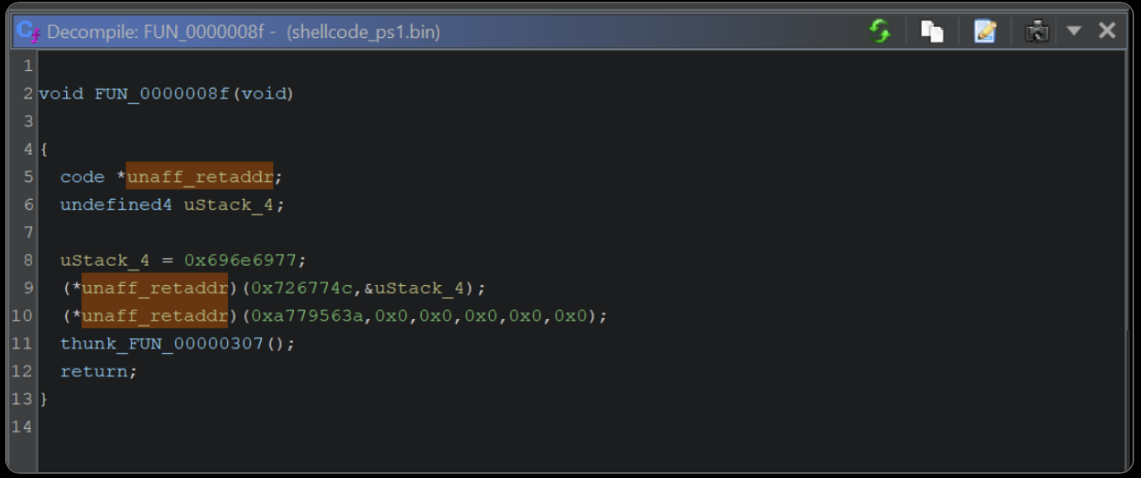Click the return statement

pyautogui.click(x=95, y=371)
